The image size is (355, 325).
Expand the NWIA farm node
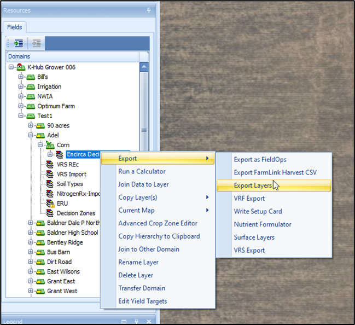pos(21,96)
